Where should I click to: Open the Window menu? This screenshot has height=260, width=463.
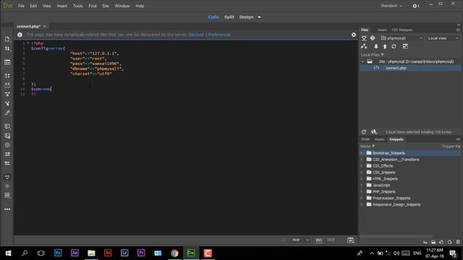[x=122, y=6]
